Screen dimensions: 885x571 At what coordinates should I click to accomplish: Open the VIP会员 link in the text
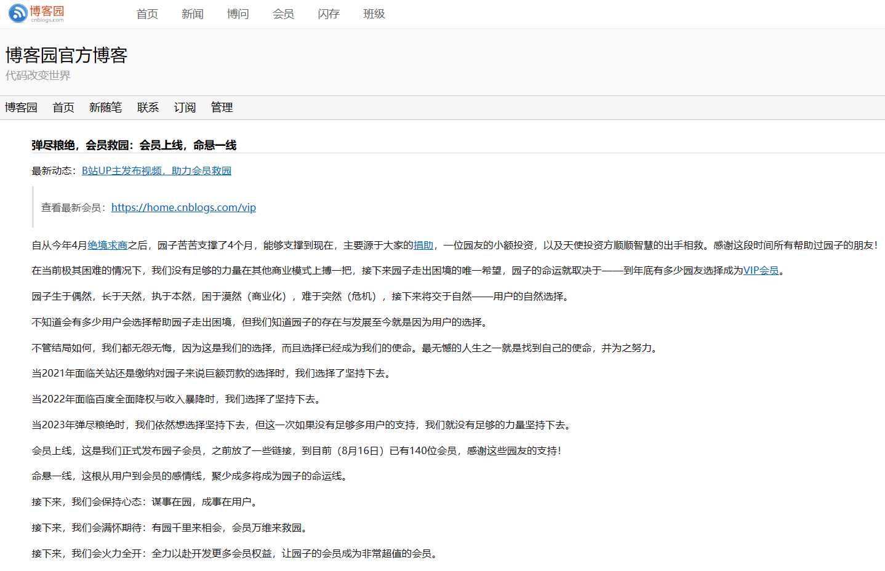click(x=761, y=270)
